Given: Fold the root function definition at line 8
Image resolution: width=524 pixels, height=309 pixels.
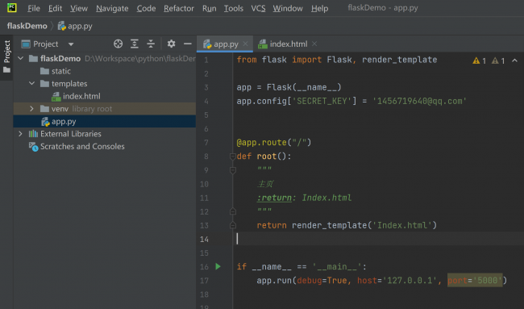Looking at the screenshot, I should pos(233,157).
